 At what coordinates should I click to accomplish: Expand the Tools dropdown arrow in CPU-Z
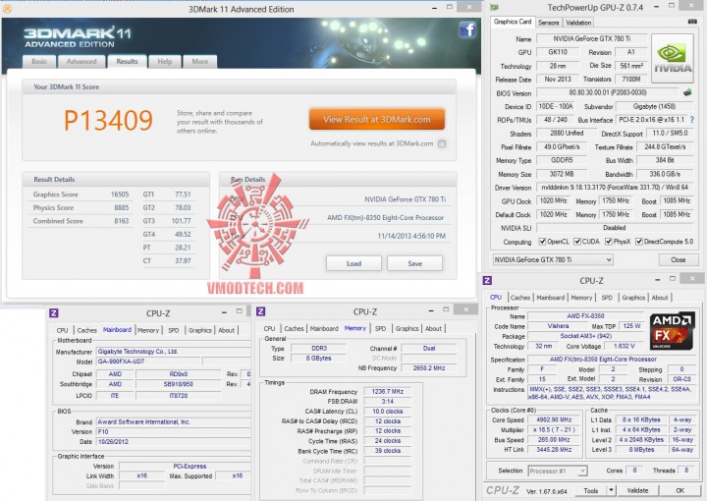[x=611, y=490]
